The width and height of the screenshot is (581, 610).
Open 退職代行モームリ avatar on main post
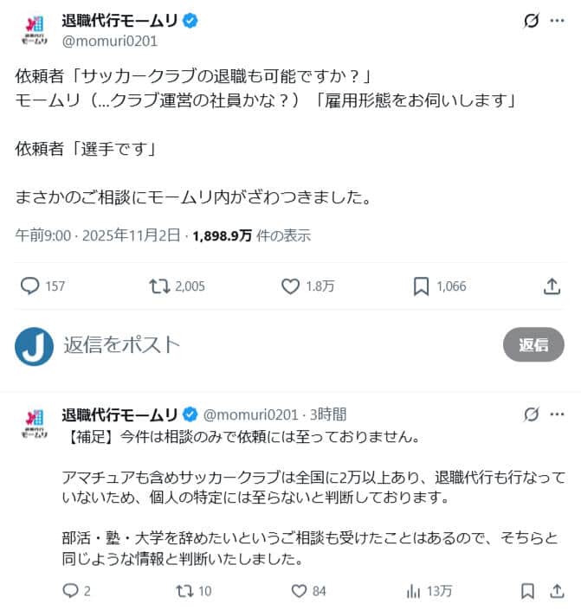[35, 29]
